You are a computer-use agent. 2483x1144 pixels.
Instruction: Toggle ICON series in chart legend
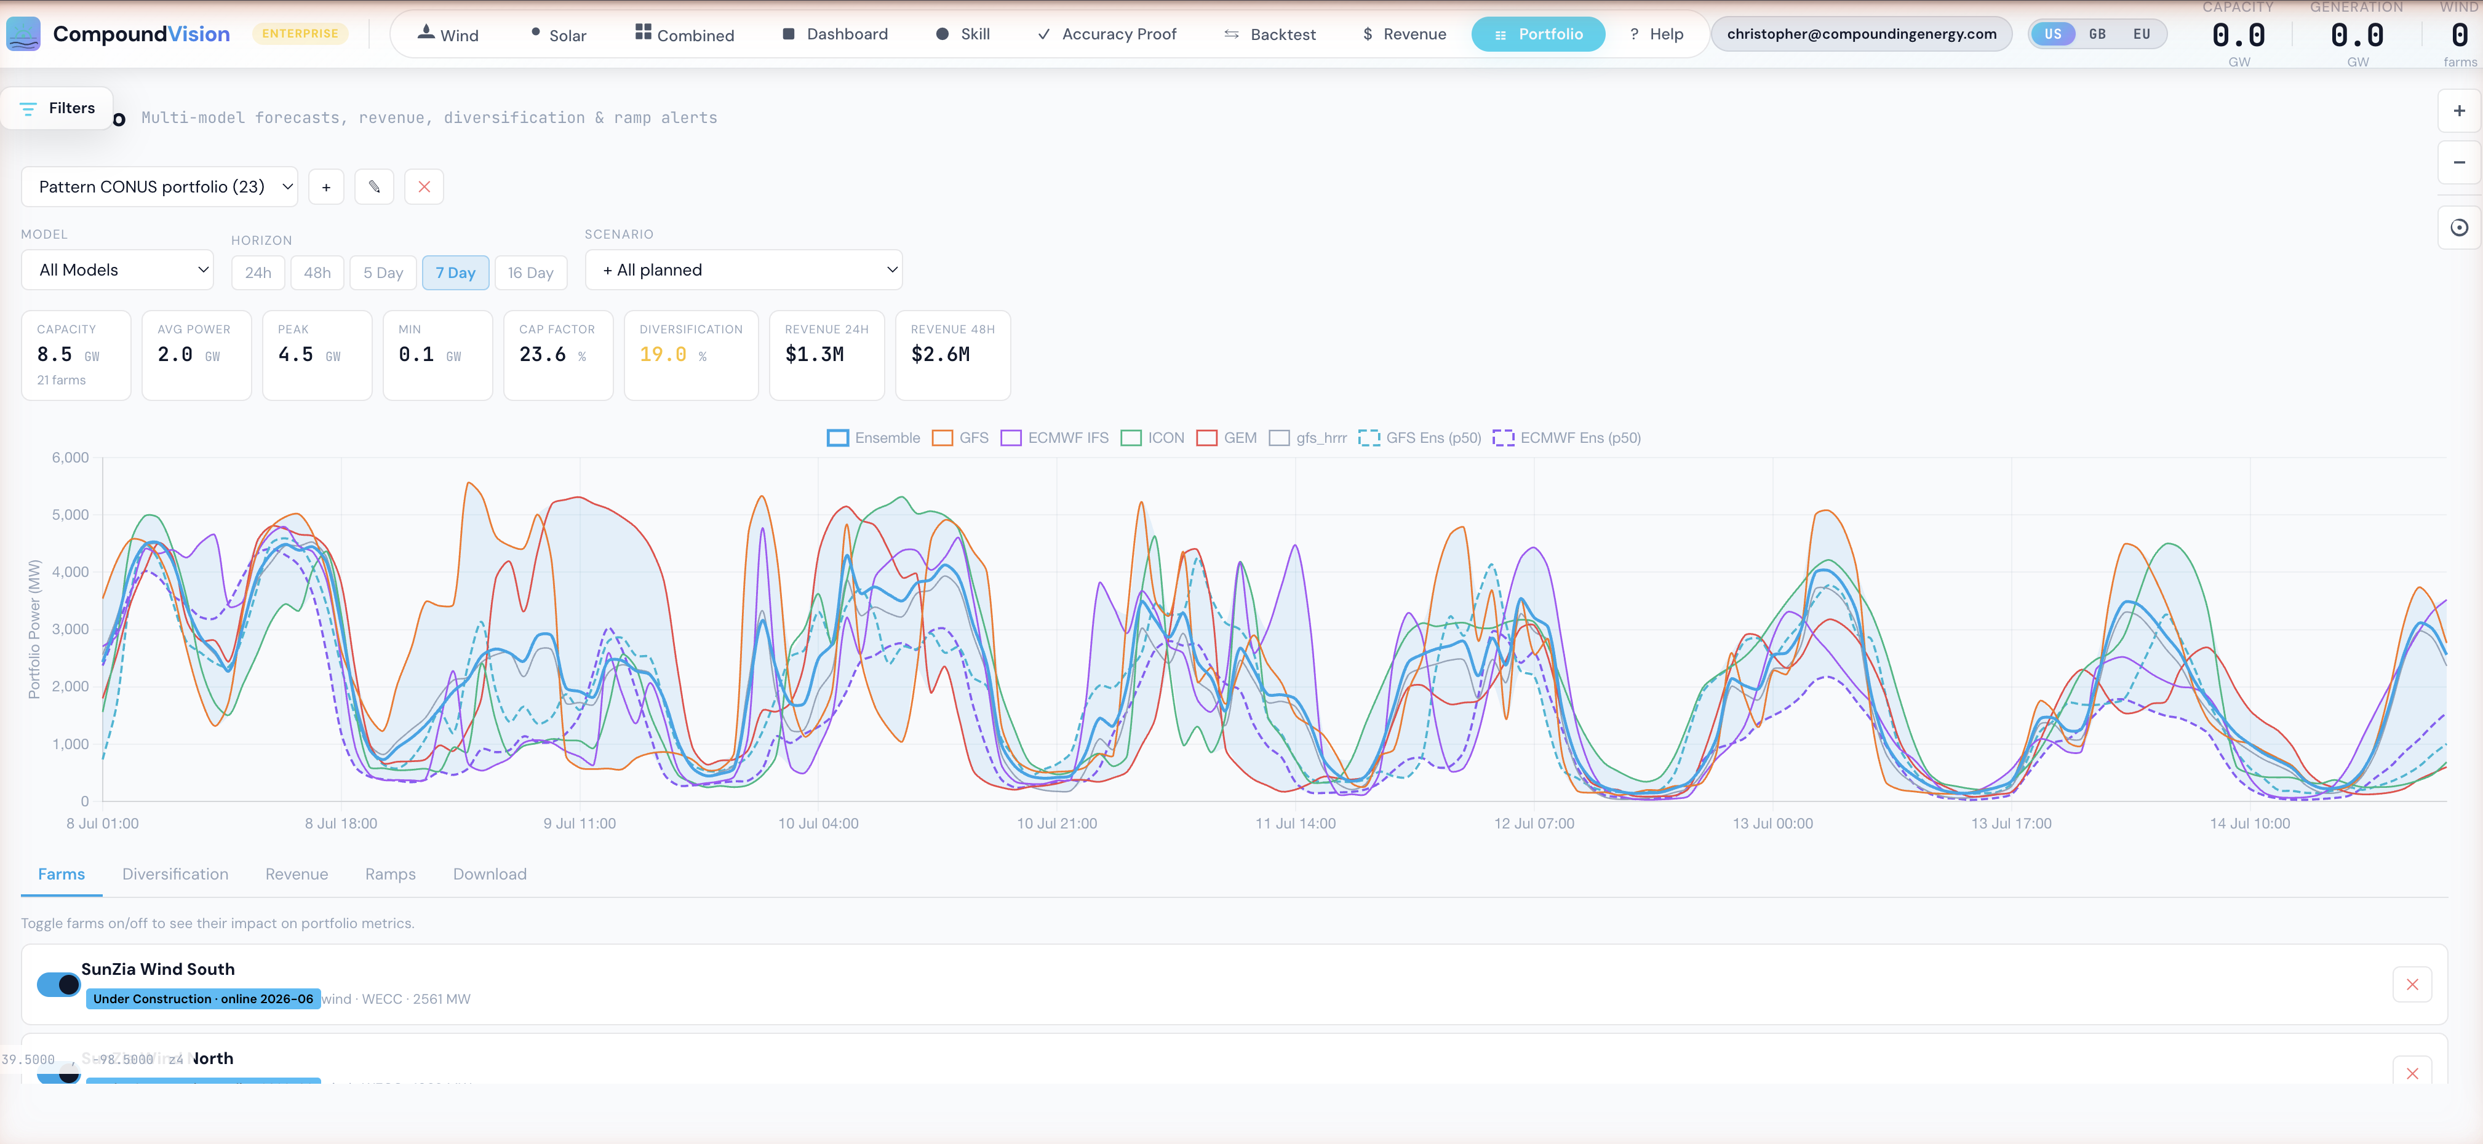click(1153, 437)
